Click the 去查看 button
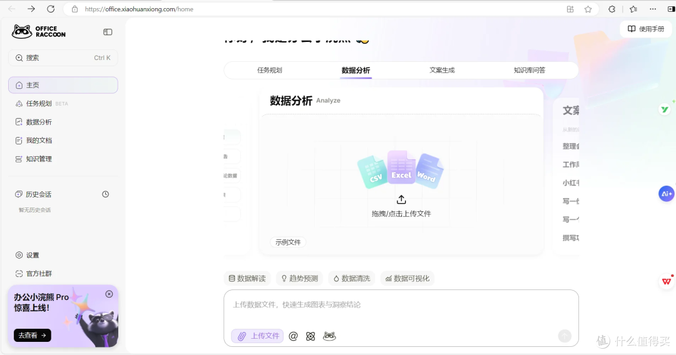The width and height of the screenshot is (676, 355). (33, 335)
